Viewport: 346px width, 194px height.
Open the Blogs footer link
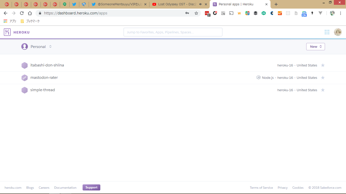[x=30, y=188]
